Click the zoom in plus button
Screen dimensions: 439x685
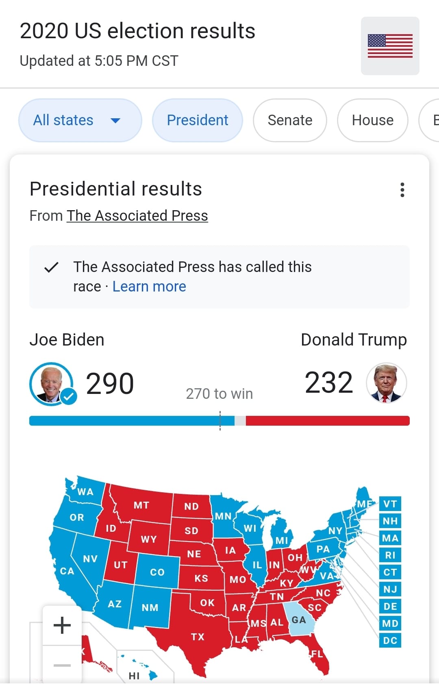coord(62,625)
